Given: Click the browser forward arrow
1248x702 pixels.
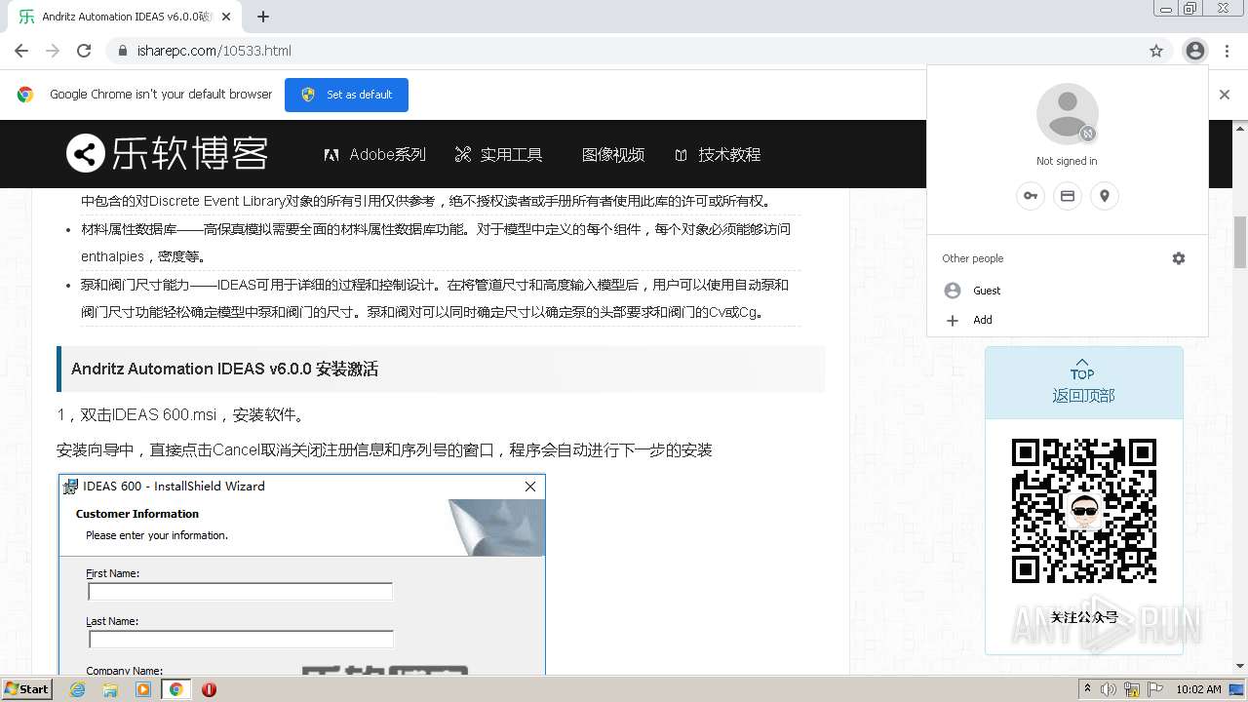Looking at the screenshot, I should pyautogui.click(x=53, y=51).
